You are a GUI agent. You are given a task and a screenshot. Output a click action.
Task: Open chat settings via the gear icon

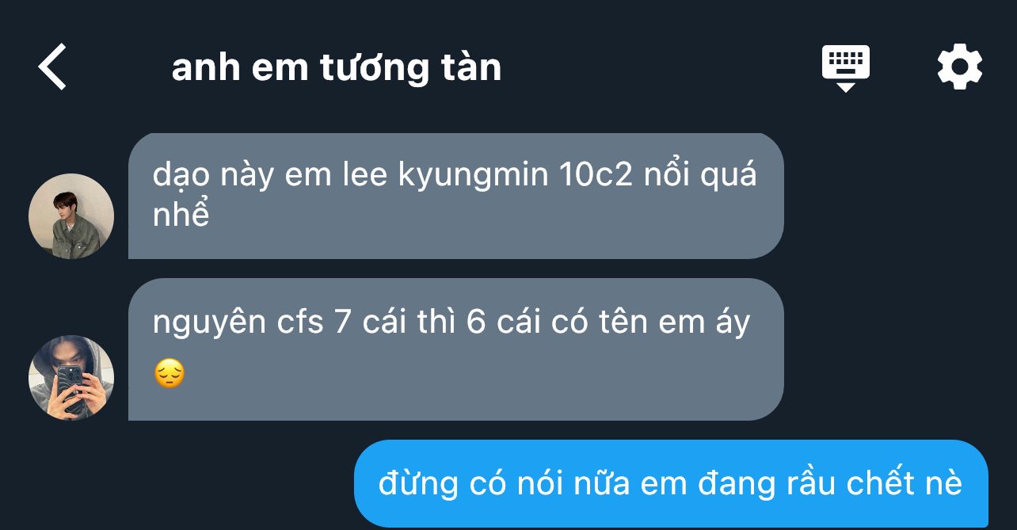click(959, 67)
